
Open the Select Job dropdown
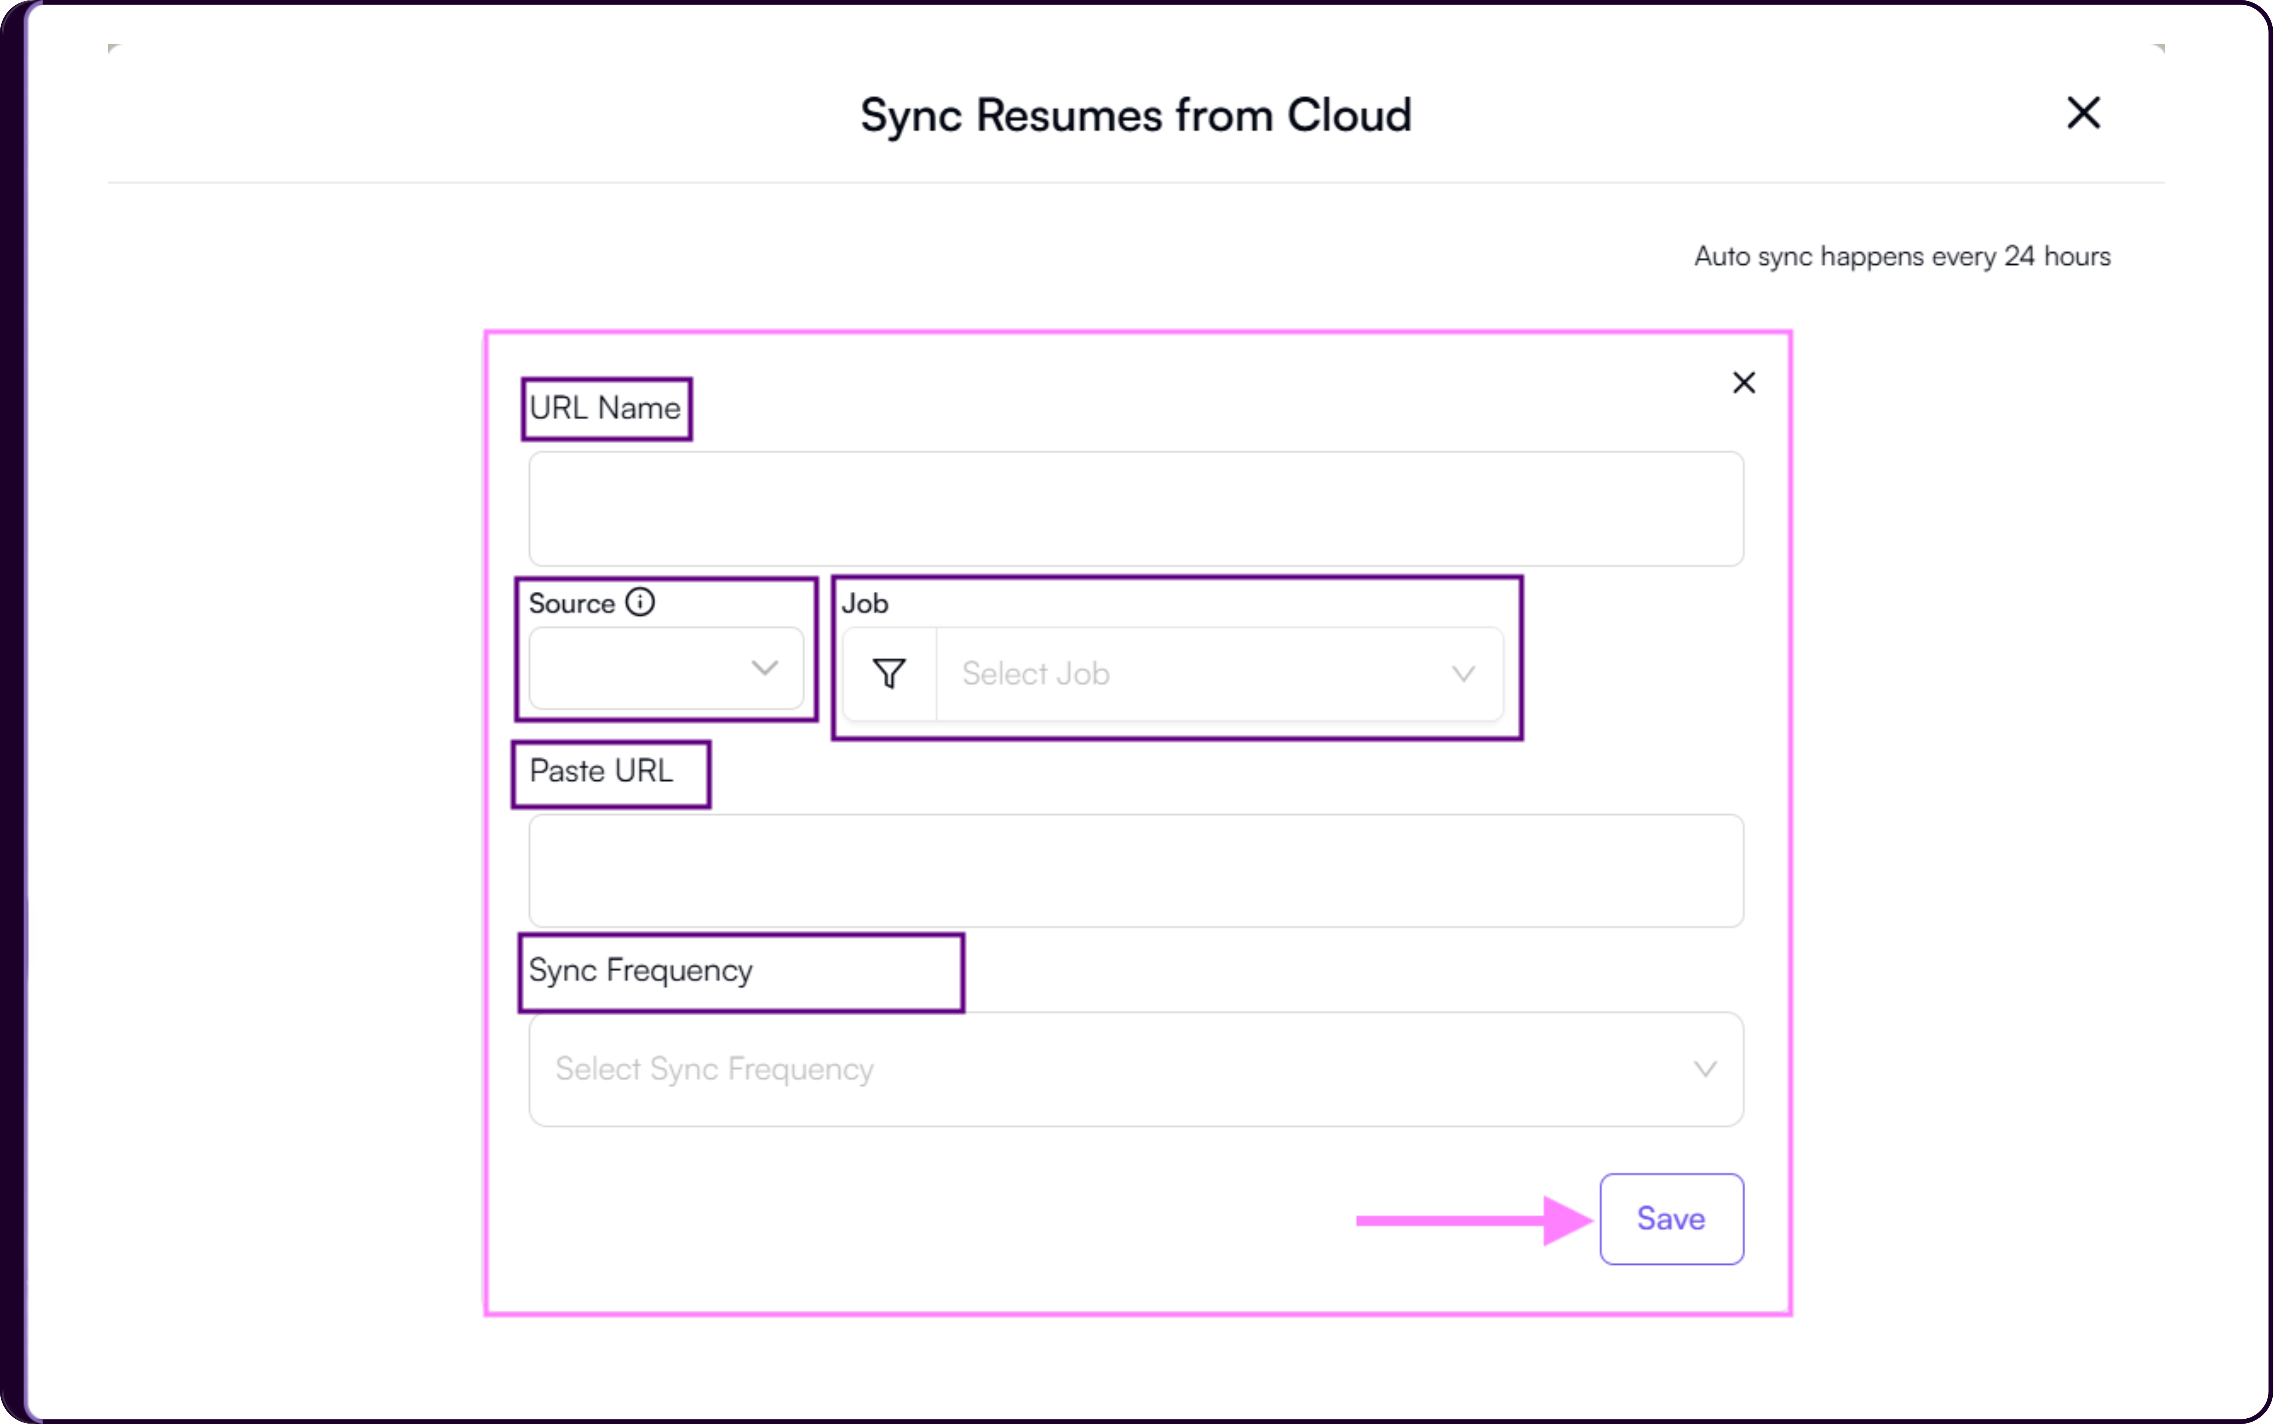pos(1219,674)
